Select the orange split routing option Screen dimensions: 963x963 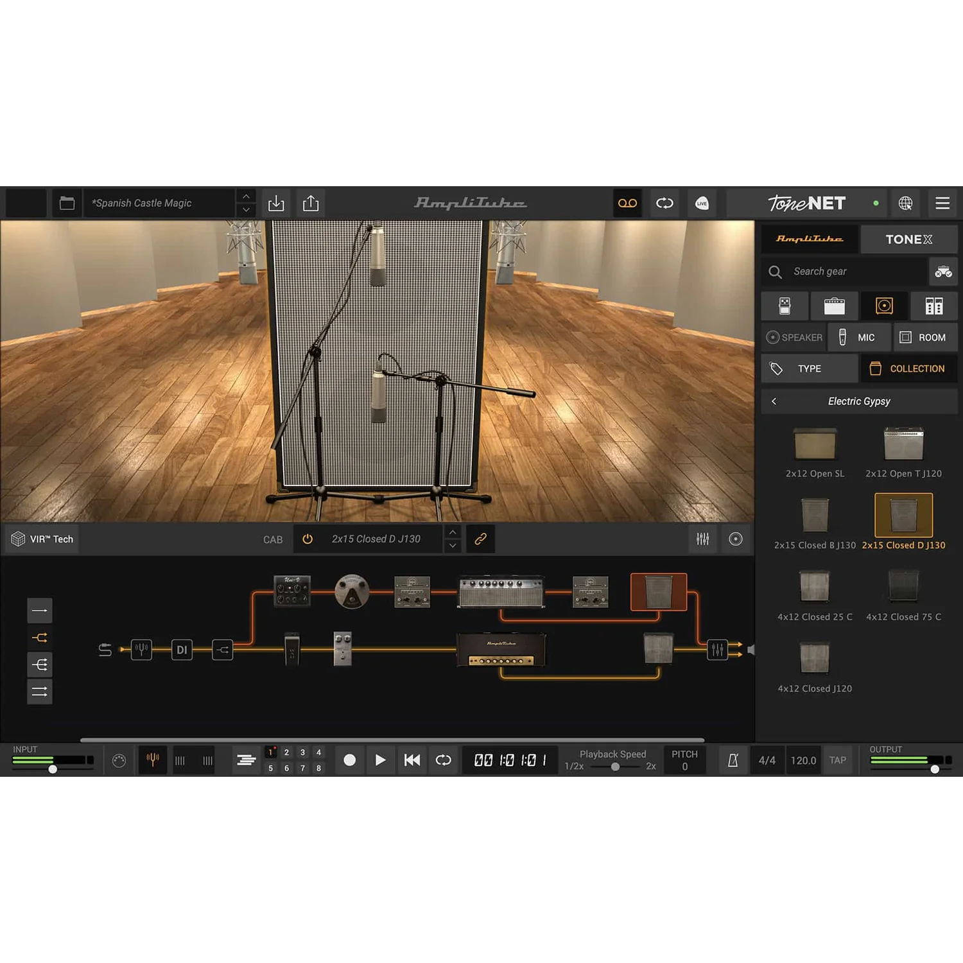coord(40,638)
